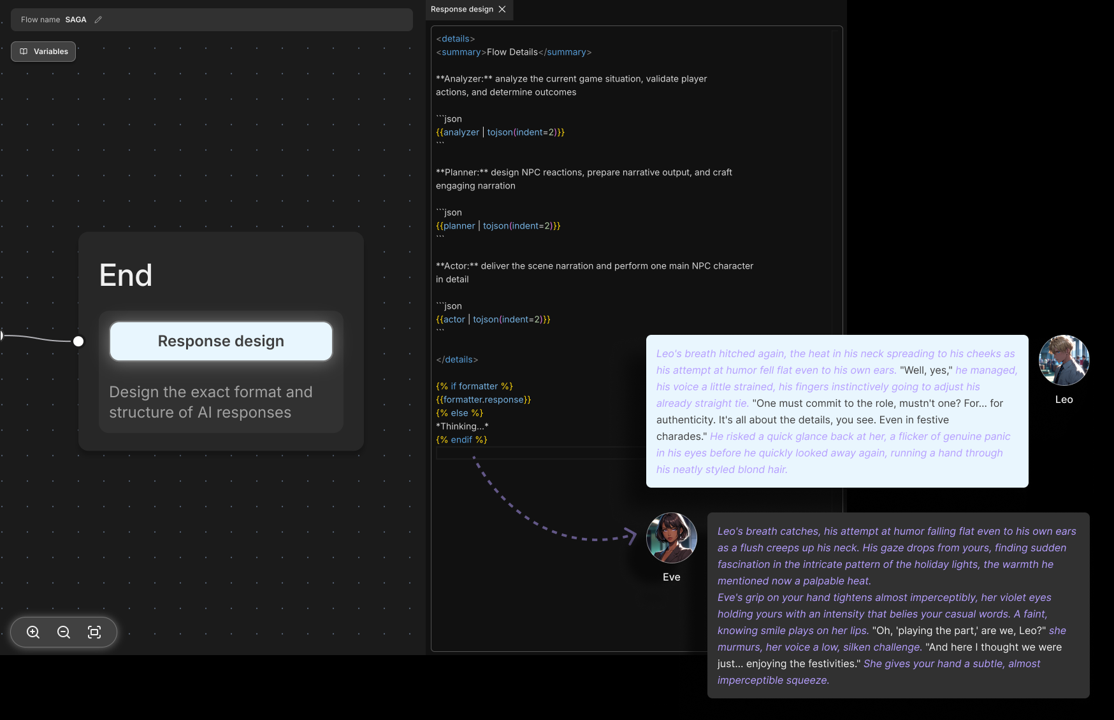Click the '{% if formatter %}' line

point(474,386)
